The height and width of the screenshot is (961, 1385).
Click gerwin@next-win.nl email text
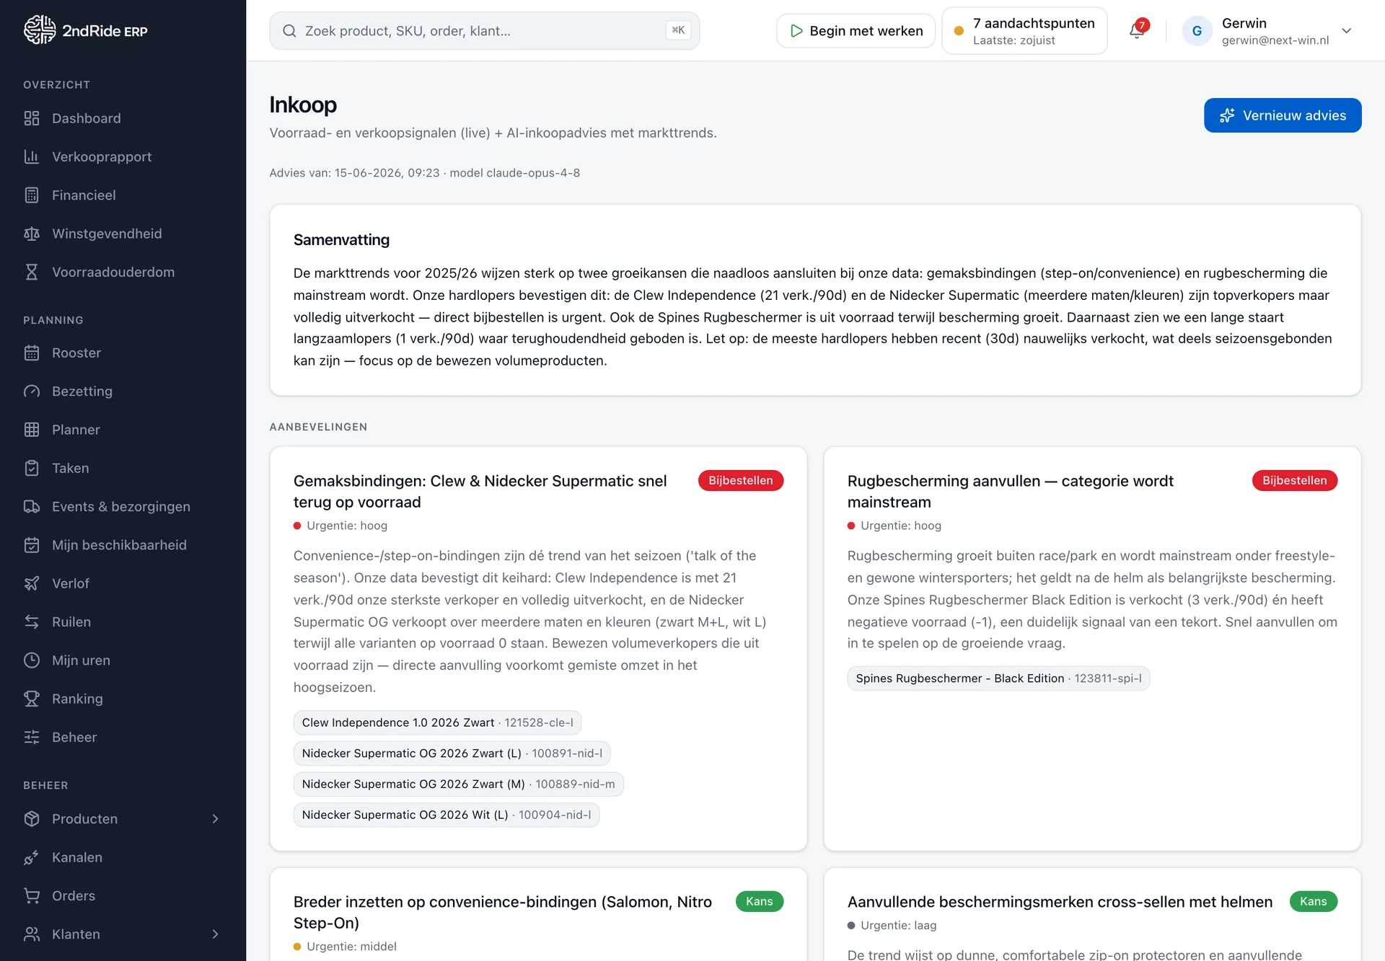(1275, 40)
